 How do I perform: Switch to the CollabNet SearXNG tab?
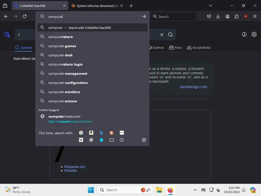click(40, 6)
